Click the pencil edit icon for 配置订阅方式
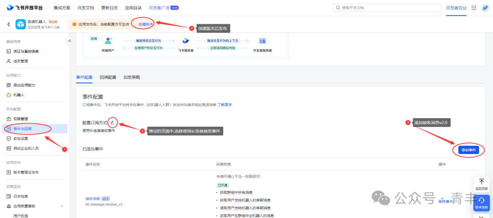Image resolution: width=493 pixels, height=218 pixels. point(112,122)
